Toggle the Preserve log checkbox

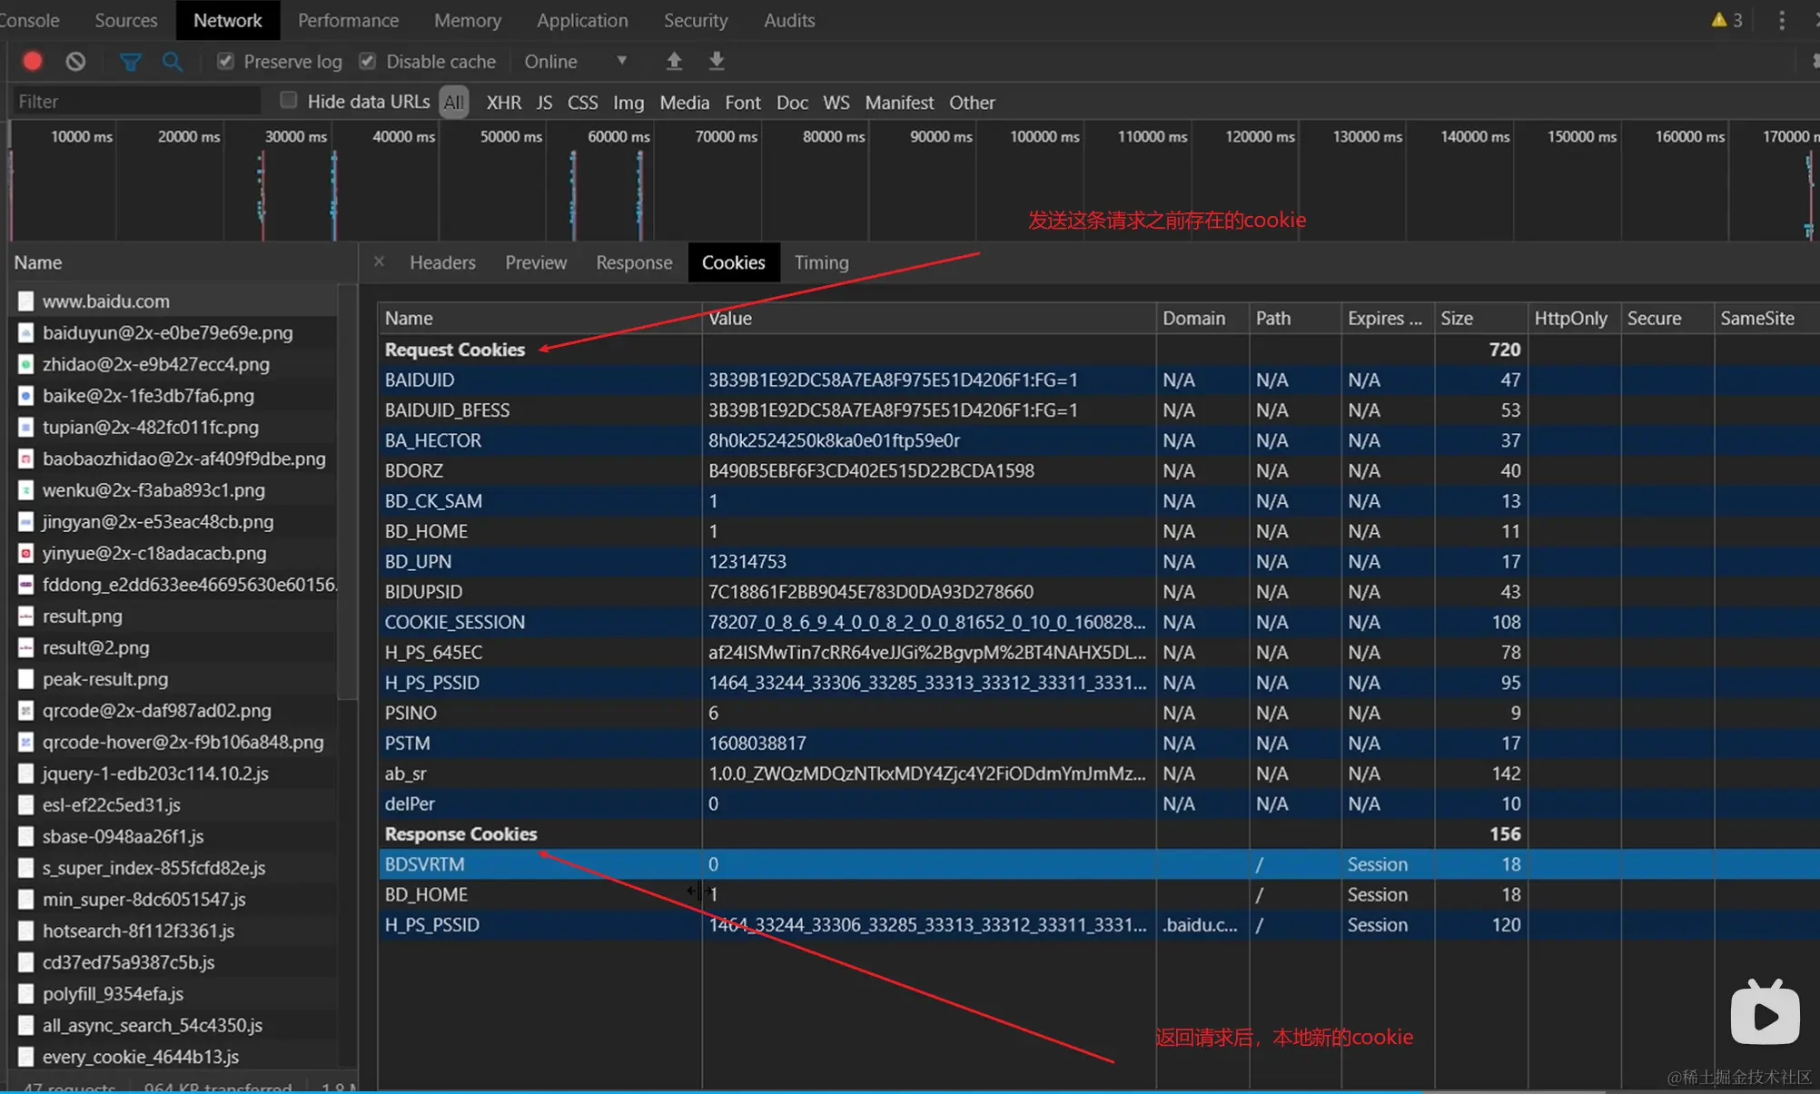[x=225, y=61]
